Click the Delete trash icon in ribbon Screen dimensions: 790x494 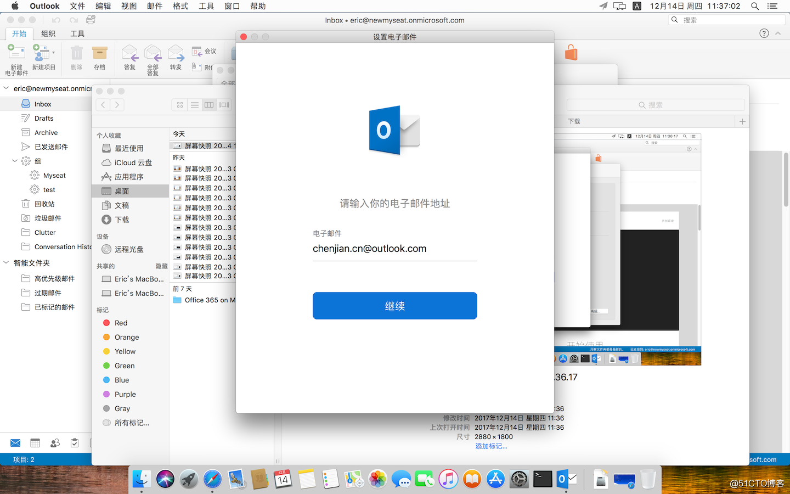[76, 53]
